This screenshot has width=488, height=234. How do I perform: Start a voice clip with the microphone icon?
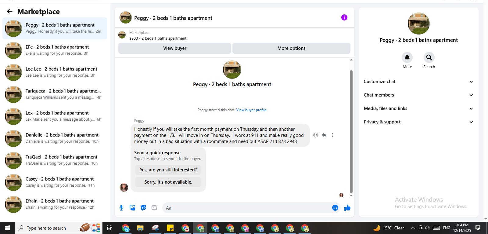click(121, 208)
